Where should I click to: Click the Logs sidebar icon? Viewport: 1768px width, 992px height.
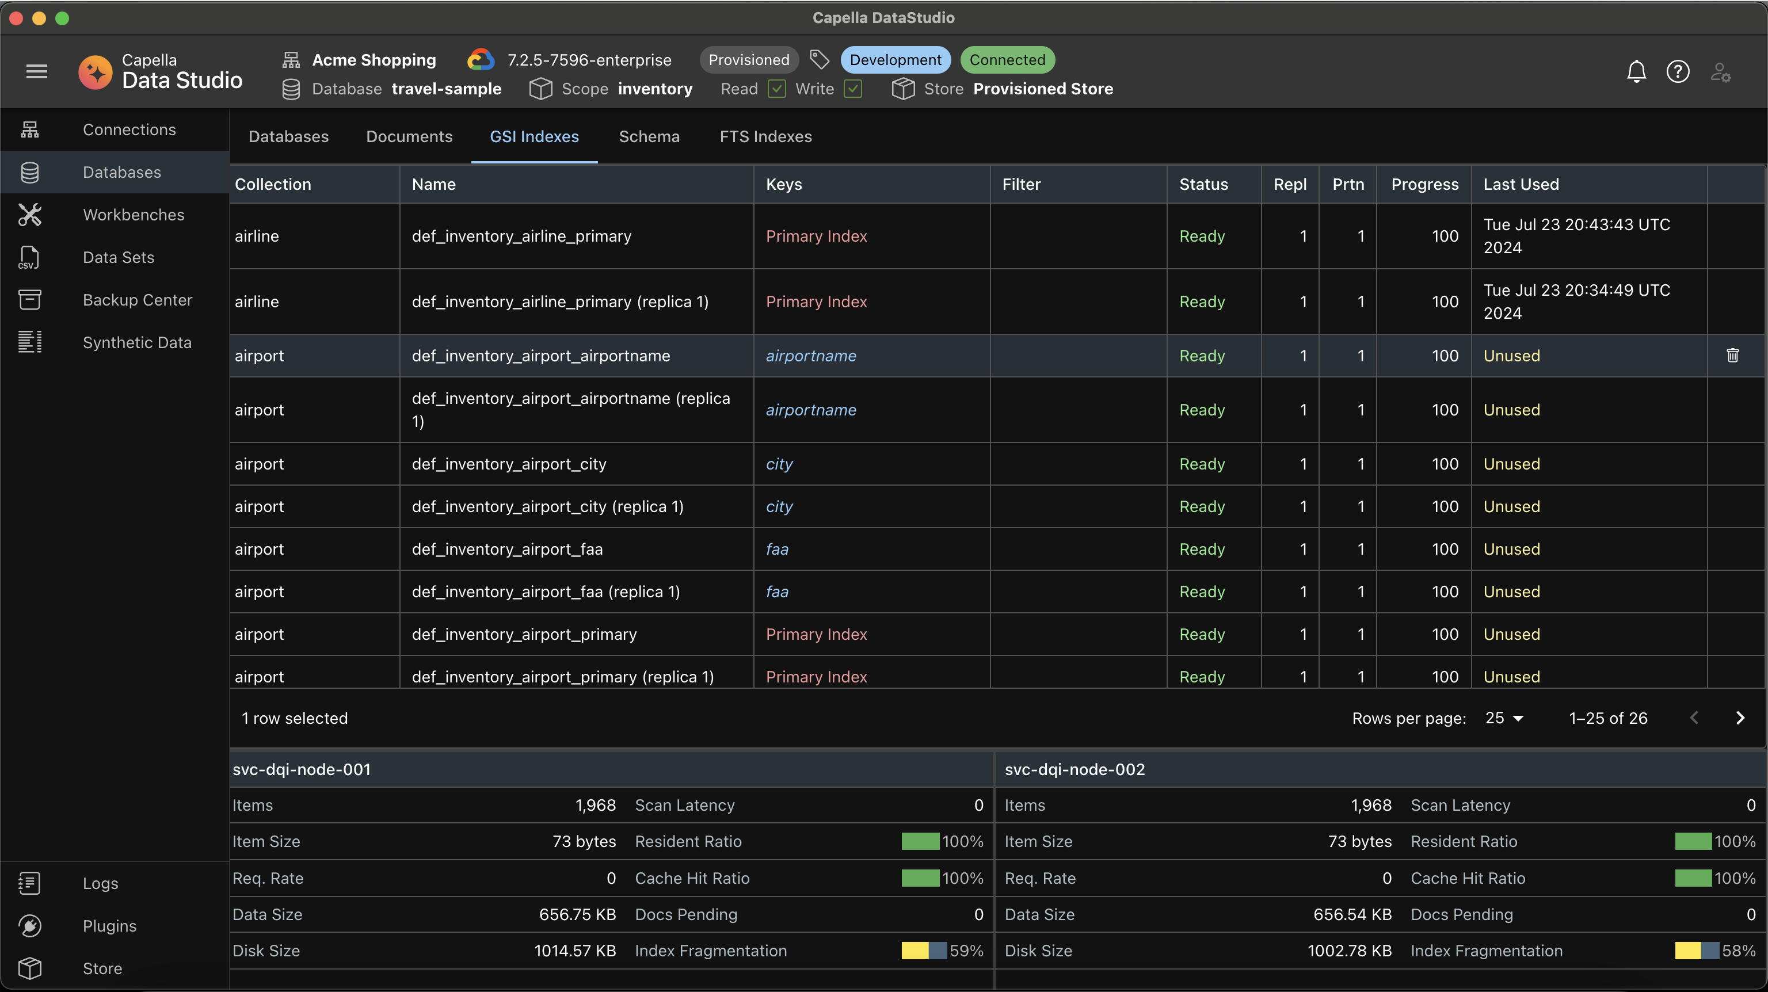pos(29,884)
